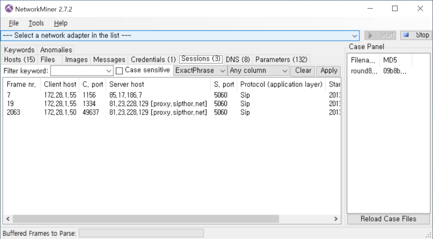Viewport: 433px width, 239px height.
Task: Switch to the Credentials (1) tab
Action: coord(153,59)
